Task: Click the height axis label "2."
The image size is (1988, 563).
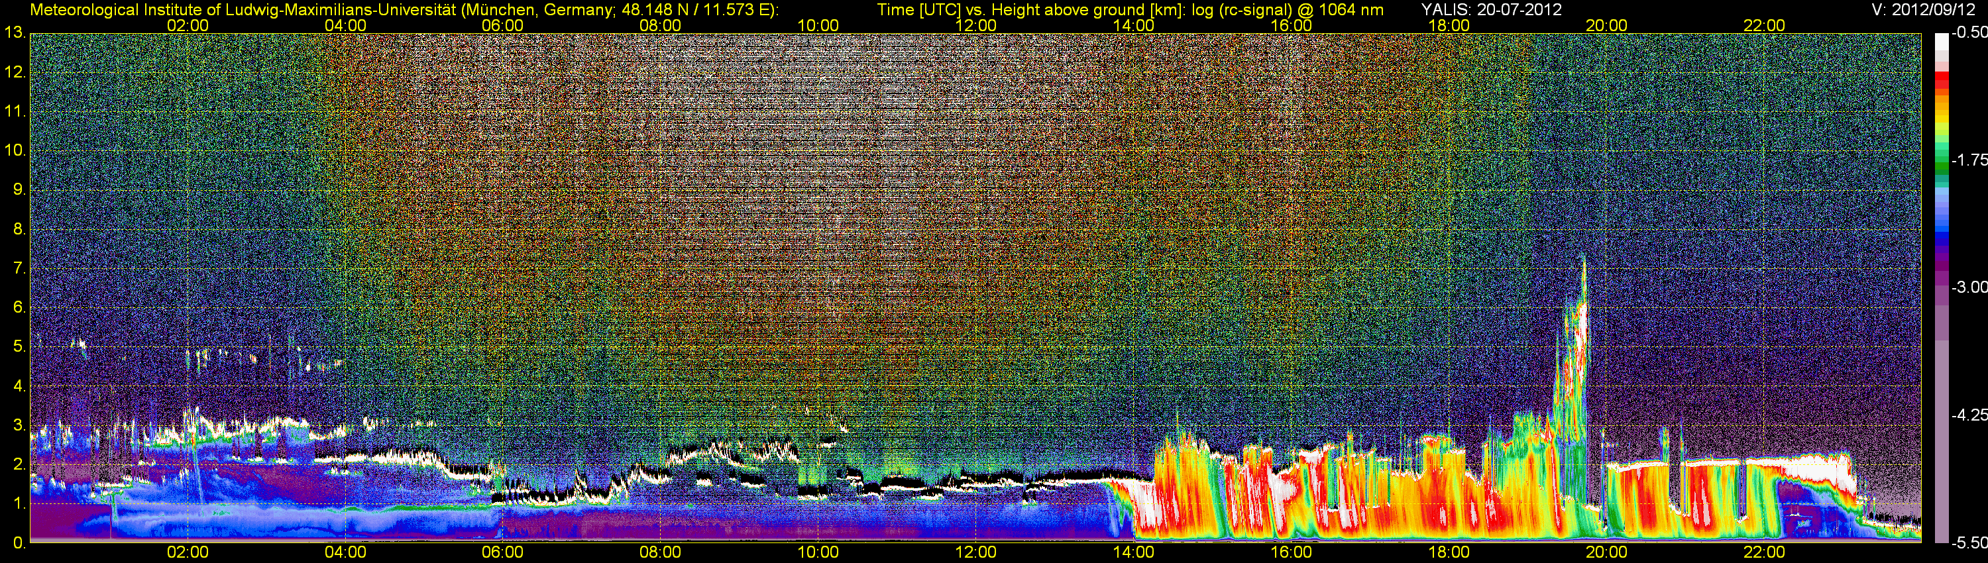Action: point(19,464)
